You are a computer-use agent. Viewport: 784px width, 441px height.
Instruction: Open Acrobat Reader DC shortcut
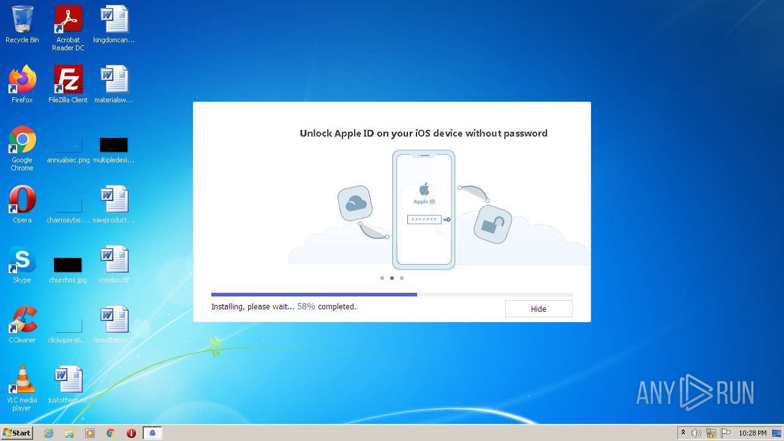point(68,28)
